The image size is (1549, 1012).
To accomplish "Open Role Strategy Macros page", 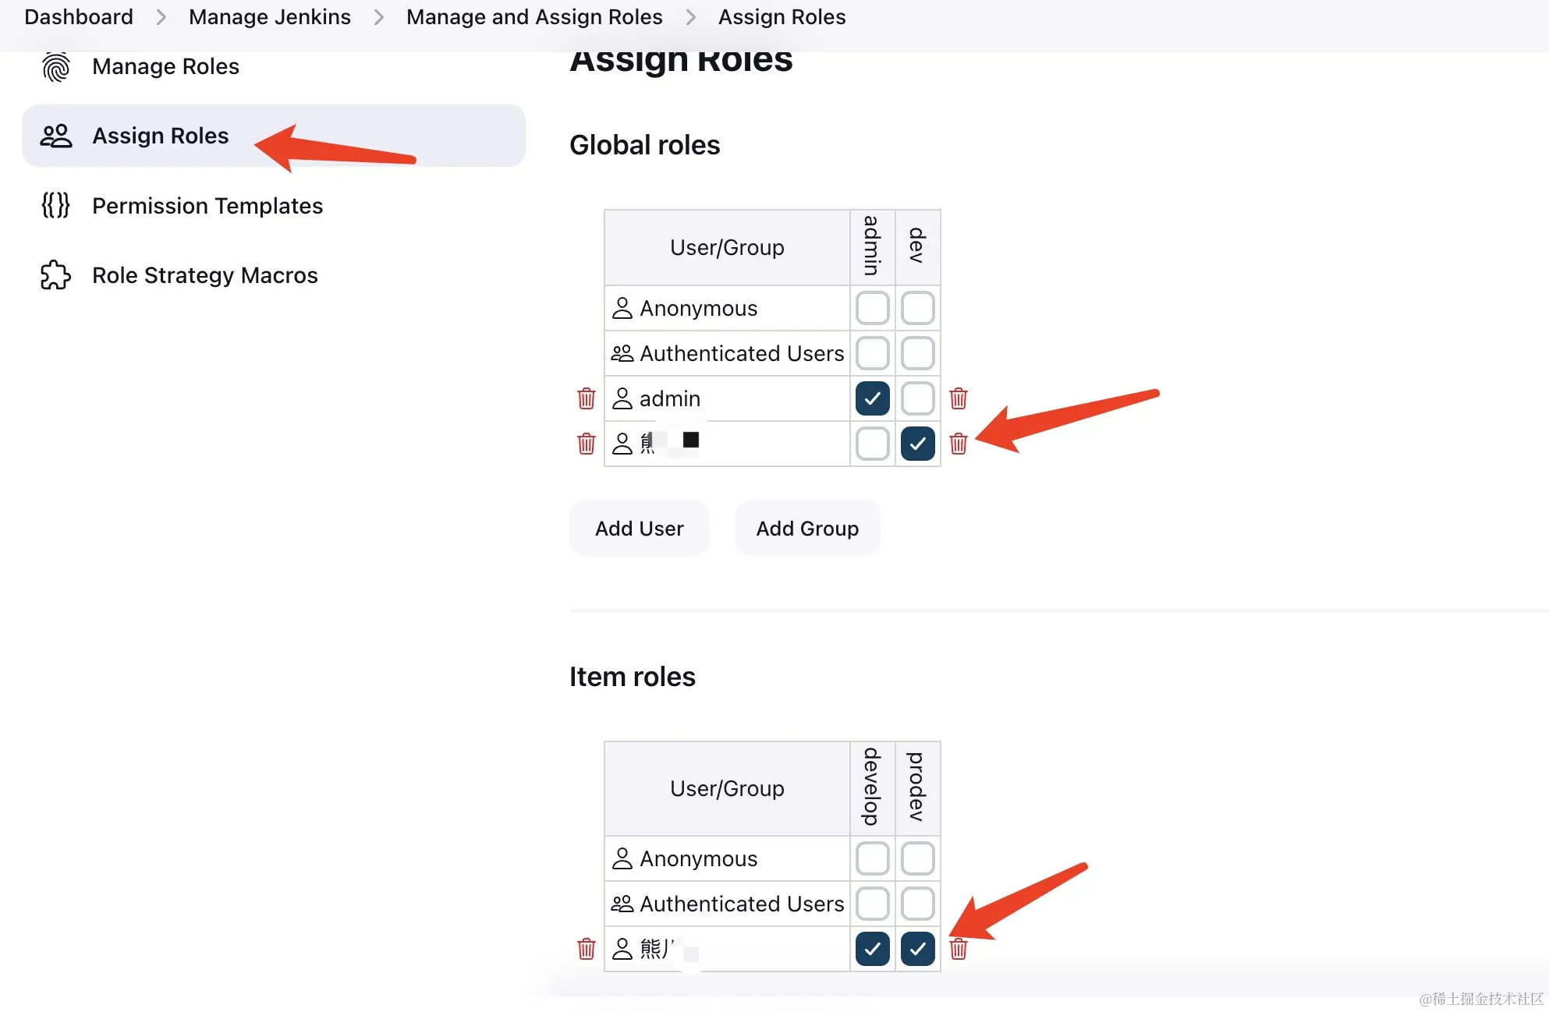I will click(204, 275).
